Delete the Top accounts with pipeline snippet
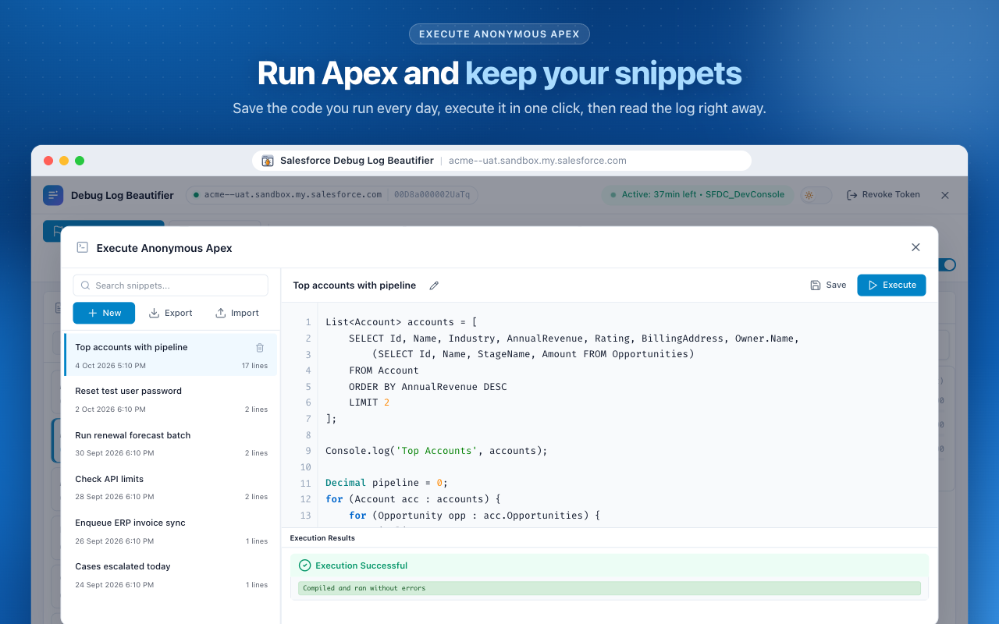Viewport: 999px width, 624px height. click(260, 348)
